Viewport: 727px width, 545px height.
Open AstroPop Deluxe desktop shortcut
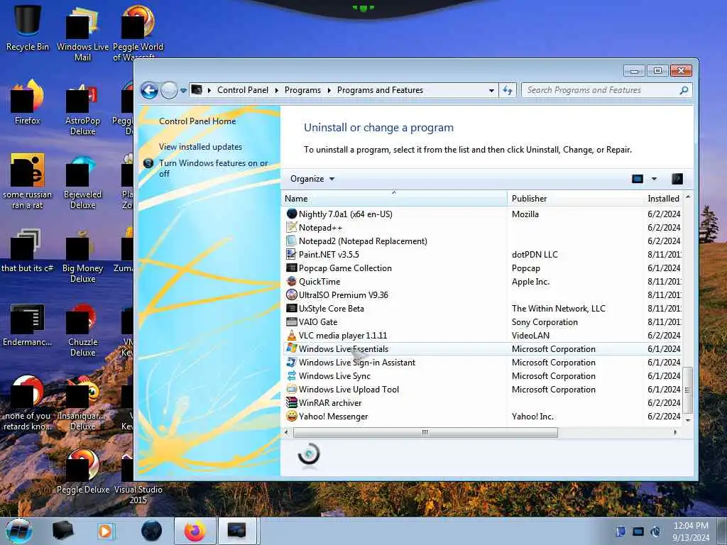tap(82, 108)
